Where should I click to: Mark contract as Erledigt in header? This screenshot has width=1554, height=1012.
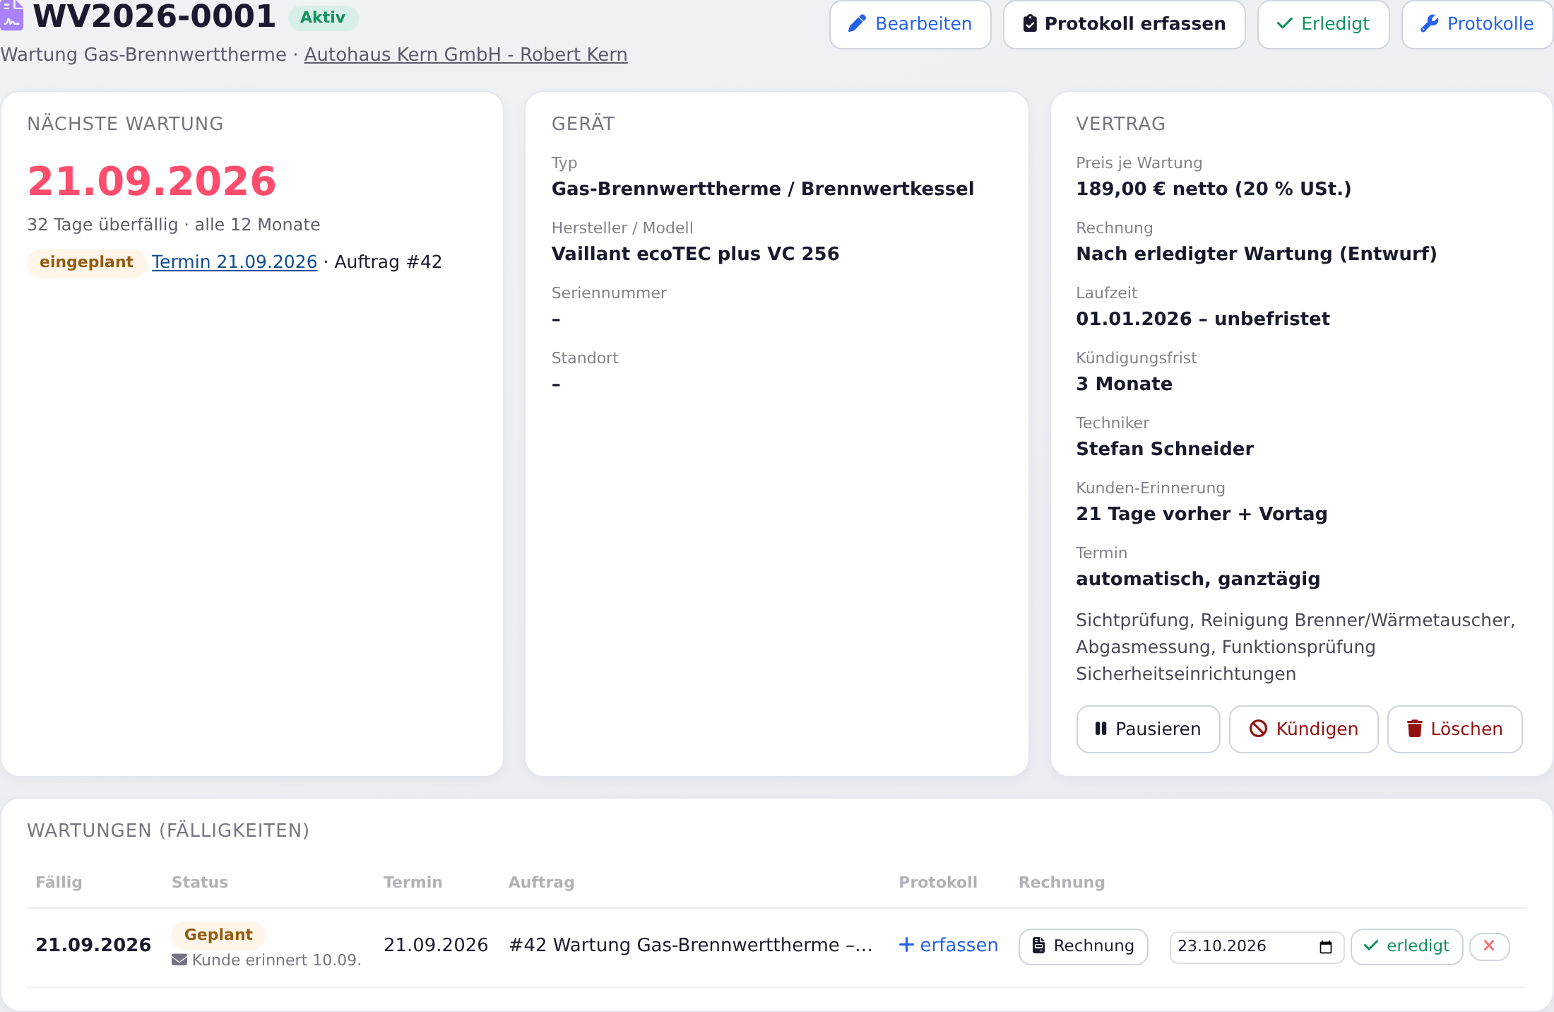[1323, 24]
